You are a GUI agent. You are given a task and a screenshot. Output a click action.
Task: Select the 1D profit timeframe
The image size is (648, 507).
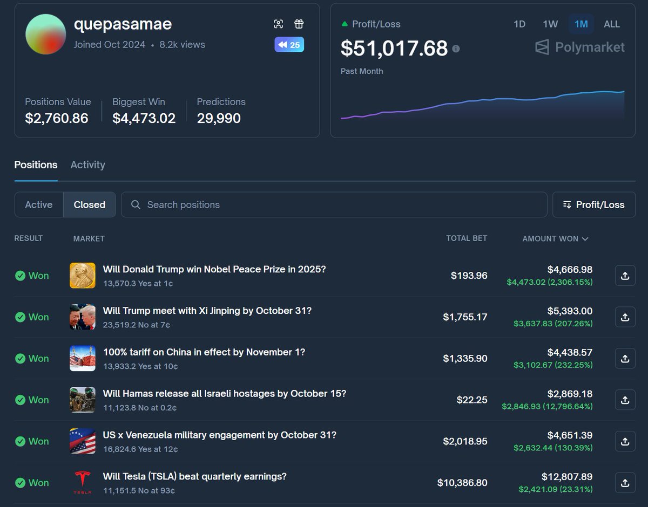519,24
